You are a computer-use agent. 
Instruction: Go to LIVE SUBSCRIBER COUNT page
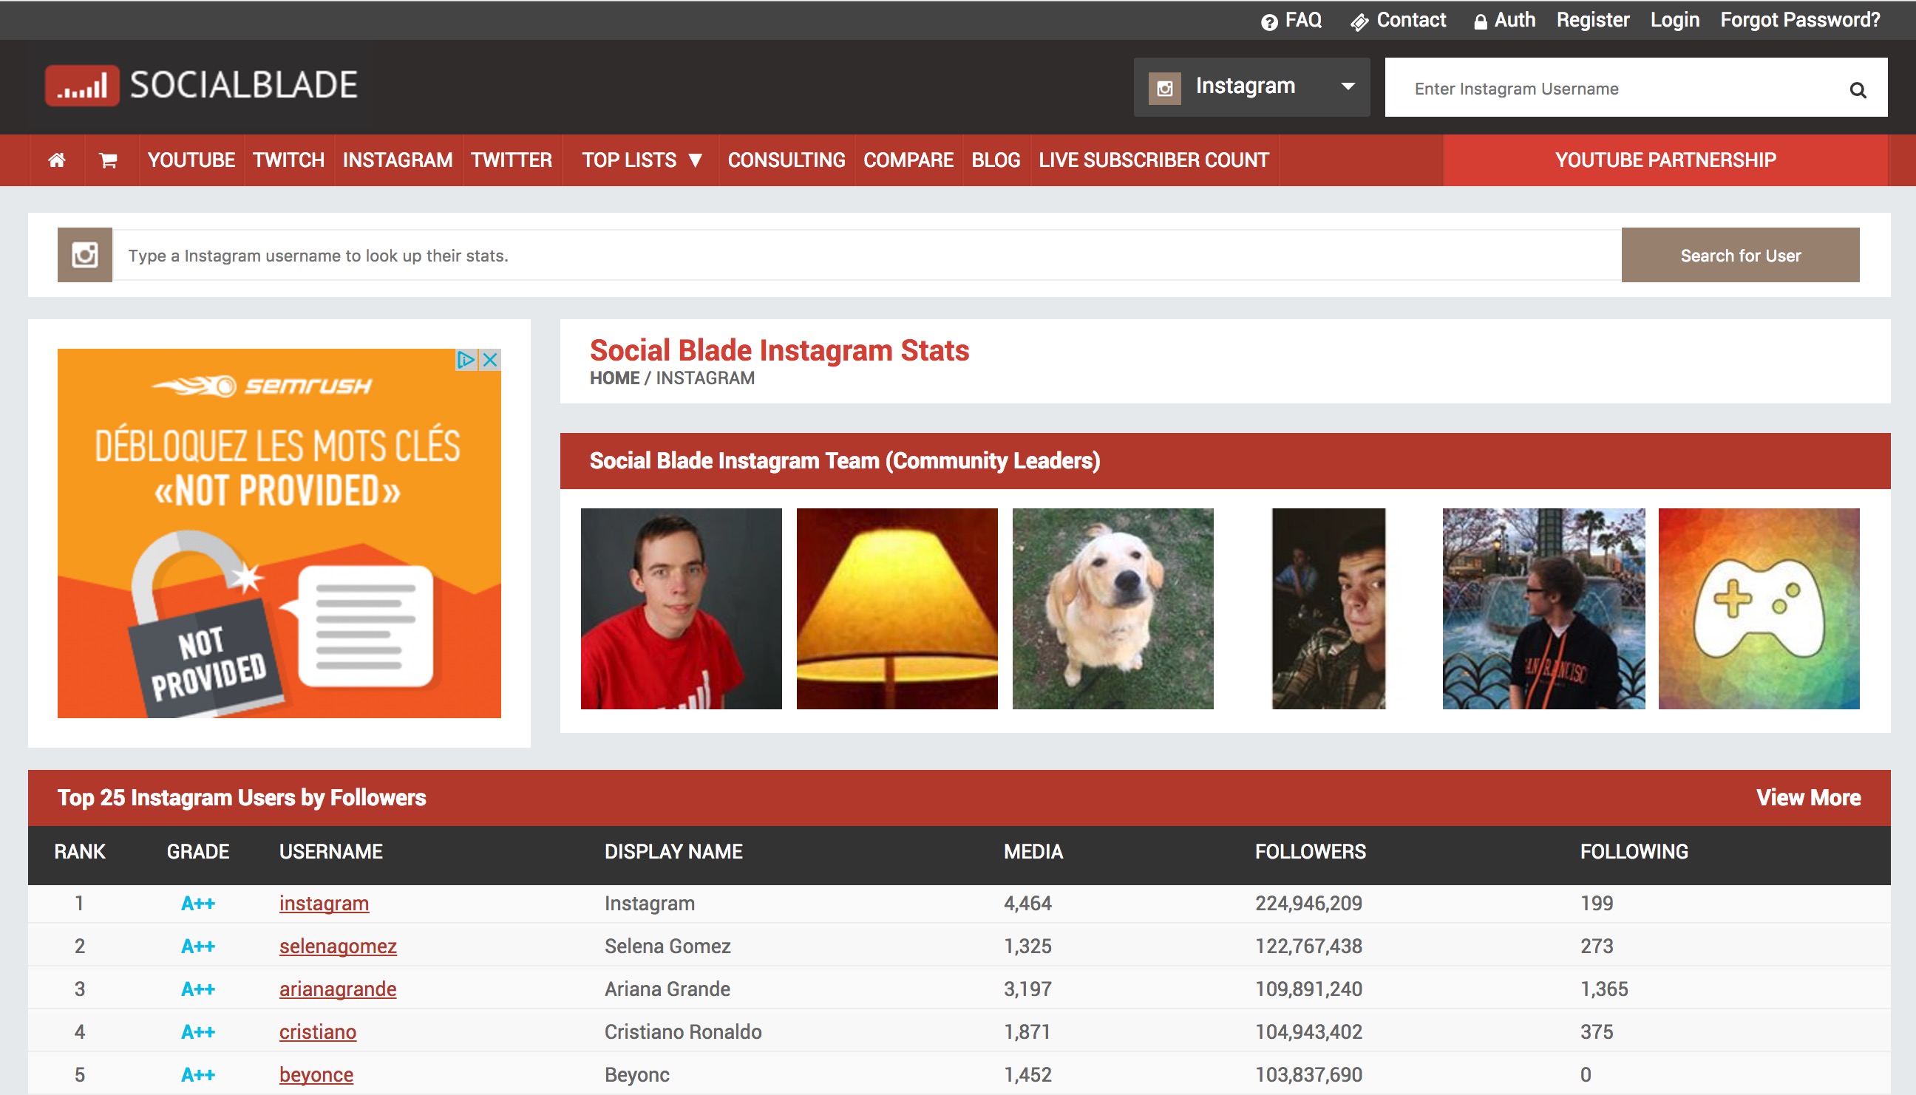pos(1153,160)
